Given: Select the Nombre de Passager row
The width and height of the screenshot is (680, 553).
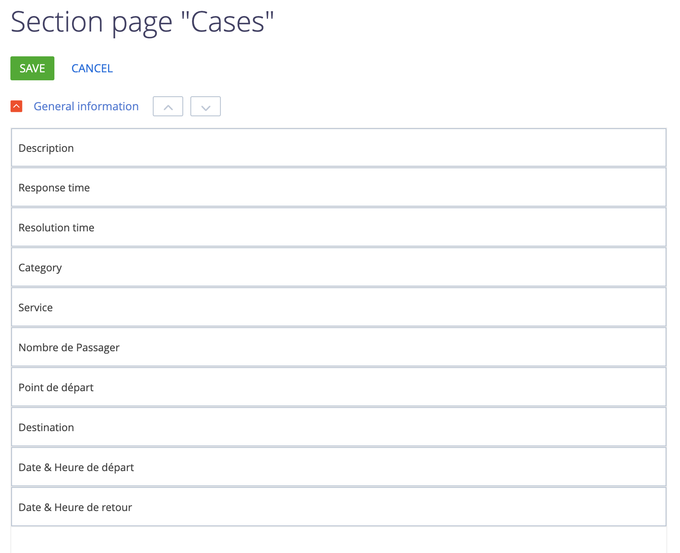Looking at the screenshot, I should (x=339, y=347).
